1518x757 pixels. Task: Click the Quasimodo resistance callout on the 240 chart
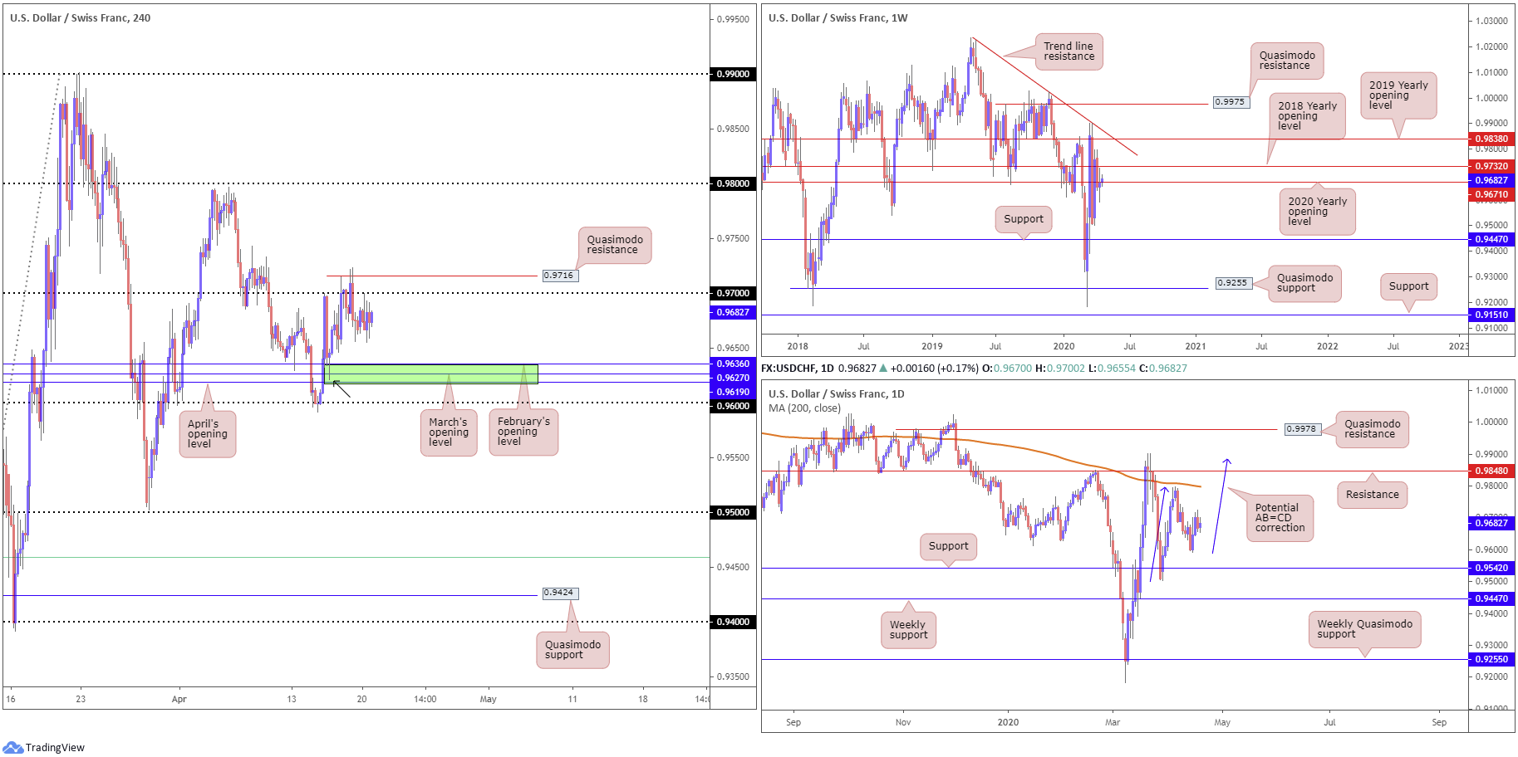[614, 245]
